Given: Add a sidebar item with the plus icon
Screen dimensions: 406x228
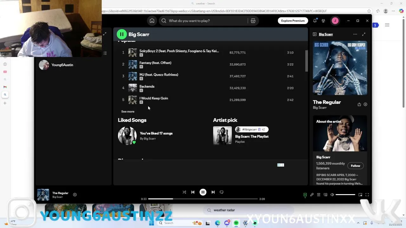Looking at the screenshot, I should point(5,103).
